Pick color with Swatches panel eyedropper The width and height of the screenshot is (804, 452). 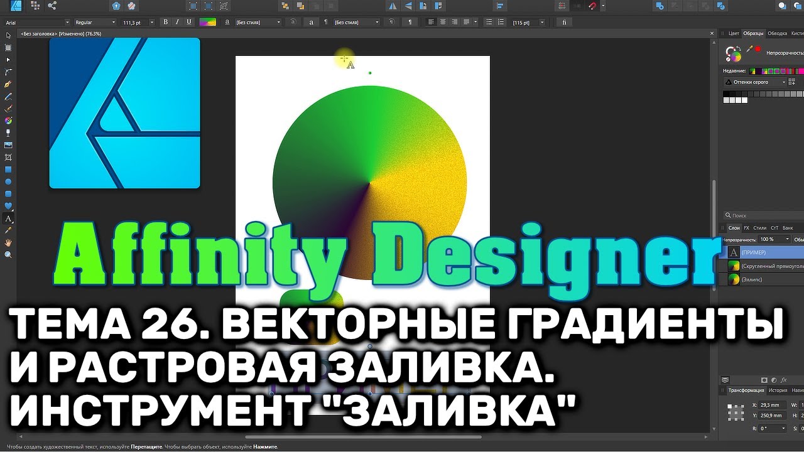click(x=749, y=49)
